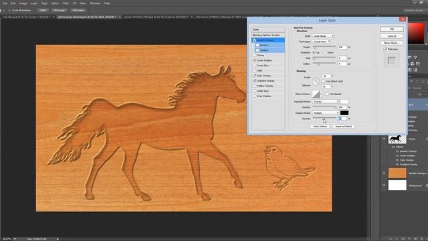Hide Horse layer's Inner Shadow effect
Image resolution: width=428 pixels, height=241 pixels.
(397, 155)
